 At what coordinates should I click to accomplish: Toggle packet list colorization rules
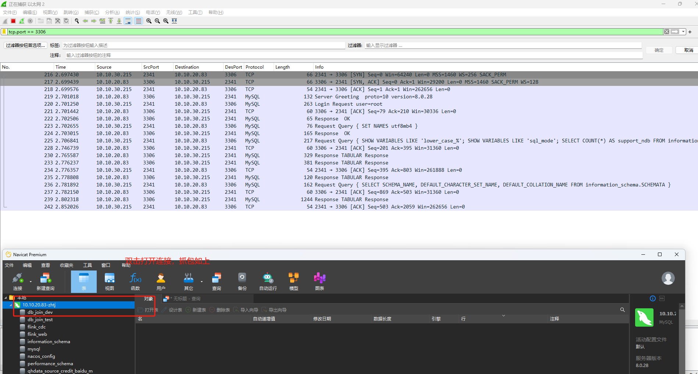[x=138, y=21]
